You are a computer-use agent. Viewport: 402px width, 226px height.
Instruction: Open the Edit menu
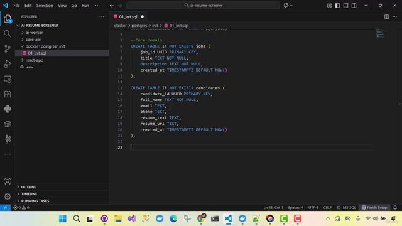pyautogui.click(x=28, y=6)
